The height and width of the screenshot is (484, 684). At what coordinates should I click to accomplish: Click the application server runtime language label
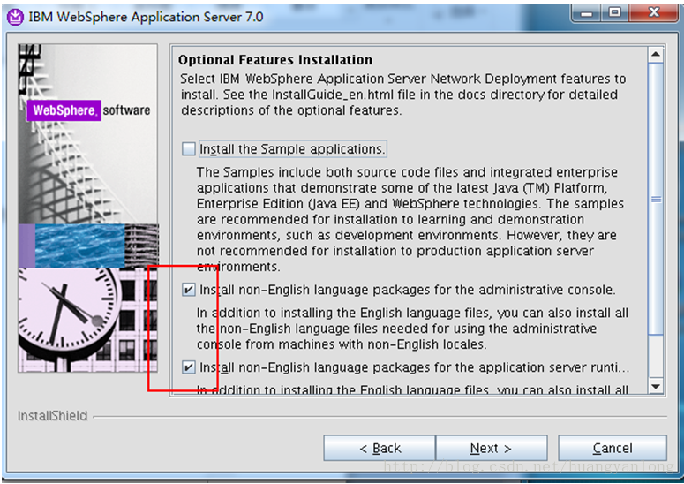pyautogui.click(x=415, y=367)
